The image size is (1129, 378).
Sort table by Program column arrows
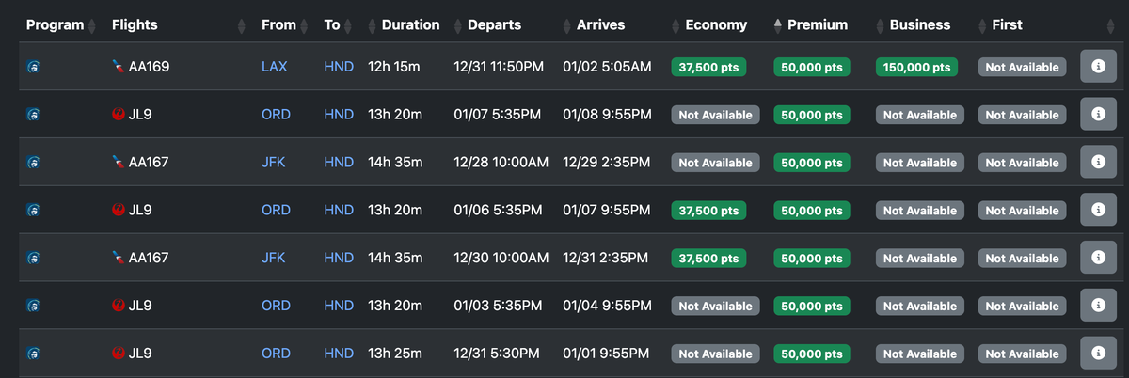point(91,26)
